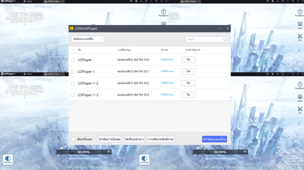Screen dimensions: 304x170
Task: Minimize the LDMultiPlayer dialog
Action: pyautogui.click(x=220, y=28)
